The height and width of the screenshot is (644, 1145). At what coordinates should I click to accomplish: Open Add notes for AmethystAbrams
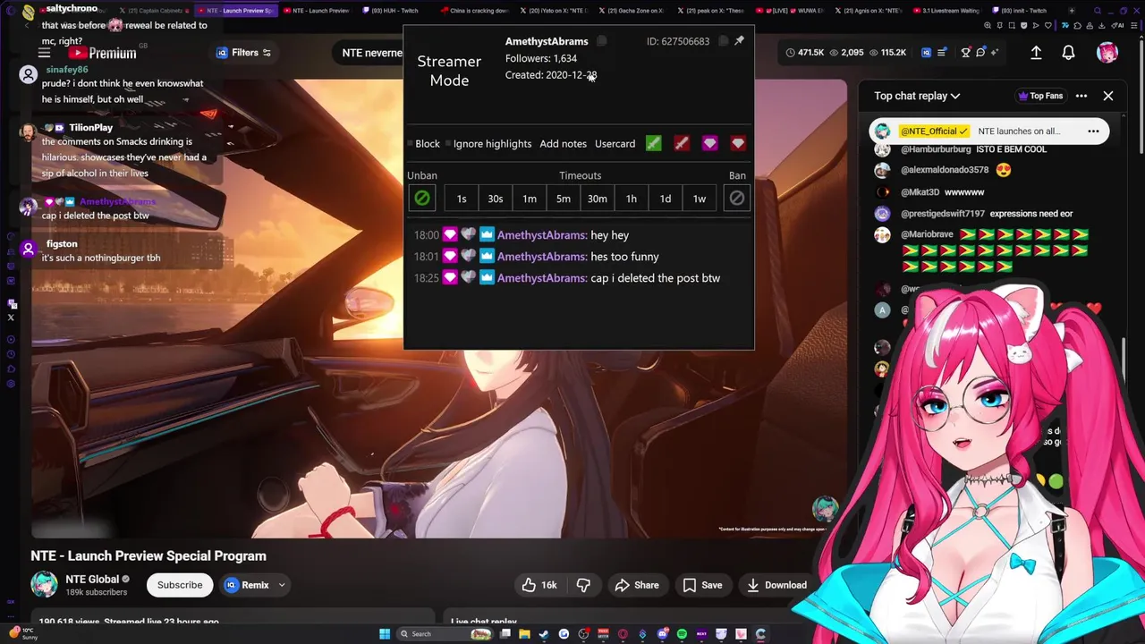click(563, 144)
